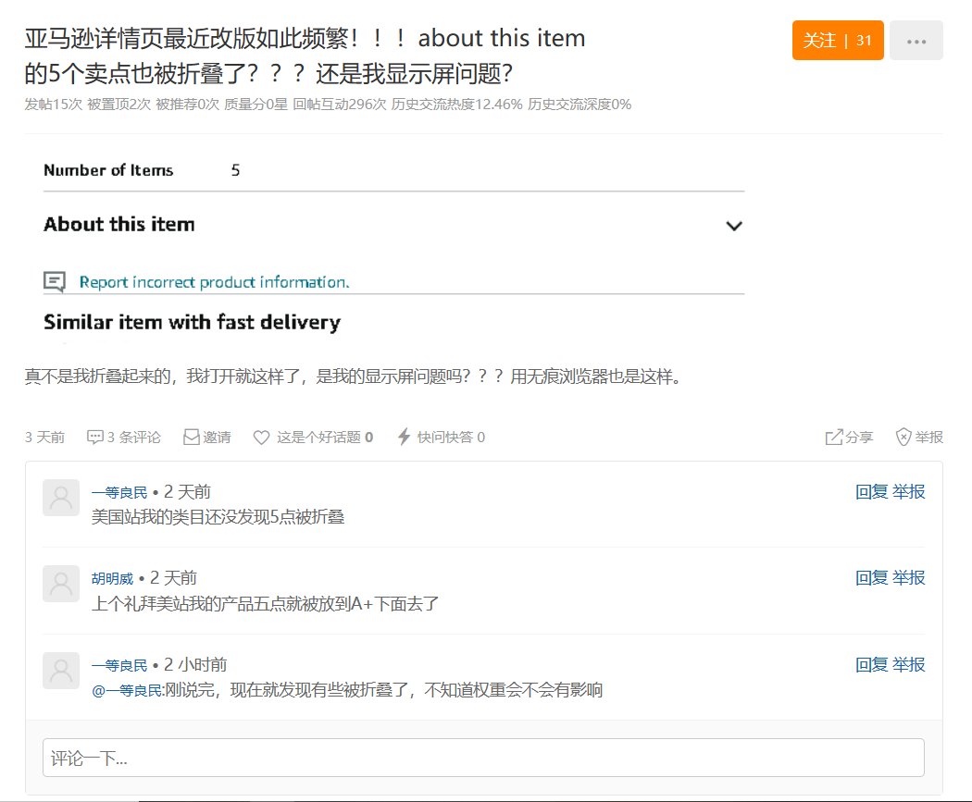Expand the About this item chevron
972x802 pixels.
pos(734,226)
